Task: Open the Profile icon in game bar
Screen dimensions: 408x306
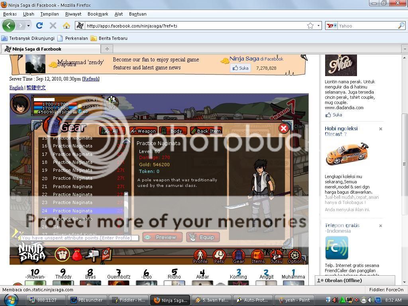Action: (x=200, y=256)
